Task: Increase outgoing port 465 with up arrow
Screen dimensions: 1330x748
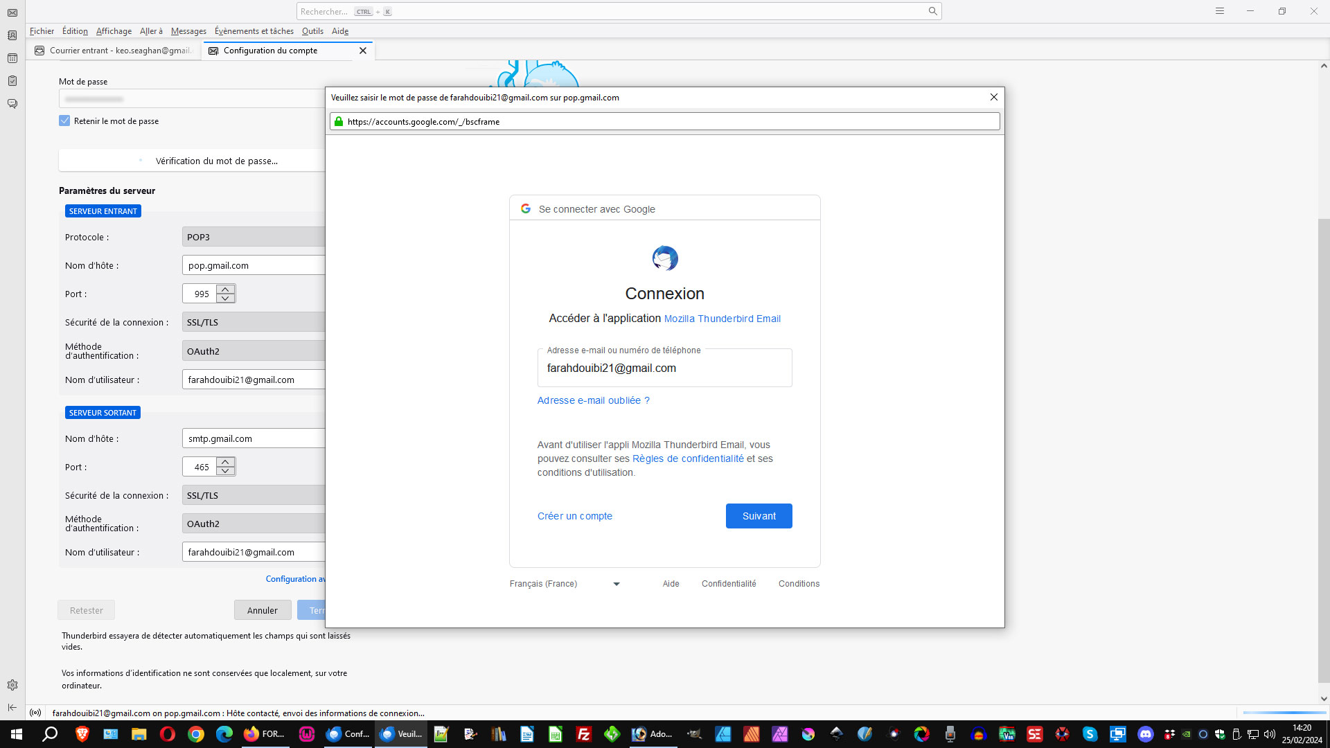Action: point(225,462)
